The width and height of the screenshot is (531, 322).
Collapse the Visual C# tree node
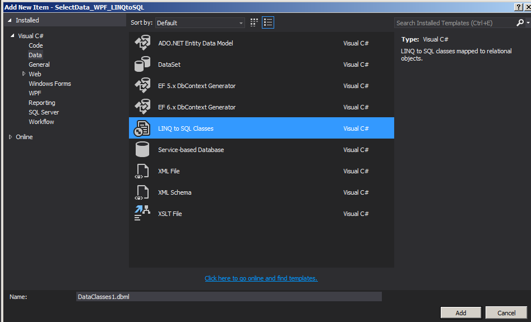pos(12,36)
